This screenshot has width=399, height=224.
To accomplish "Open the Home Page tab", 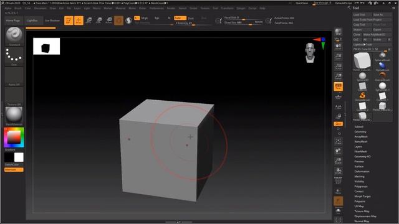I will point(13,21).
